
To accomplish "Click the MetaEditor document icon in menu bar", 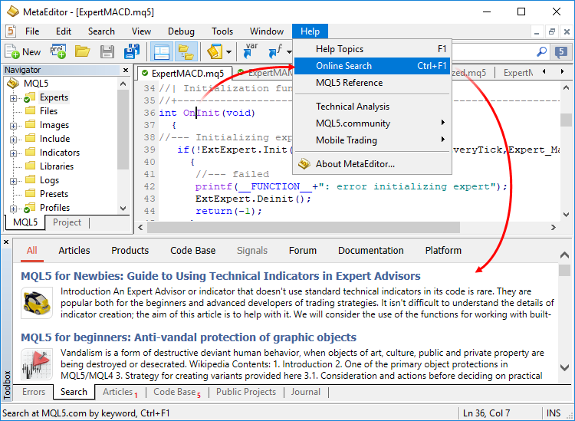I will click(x=11, y=31).
